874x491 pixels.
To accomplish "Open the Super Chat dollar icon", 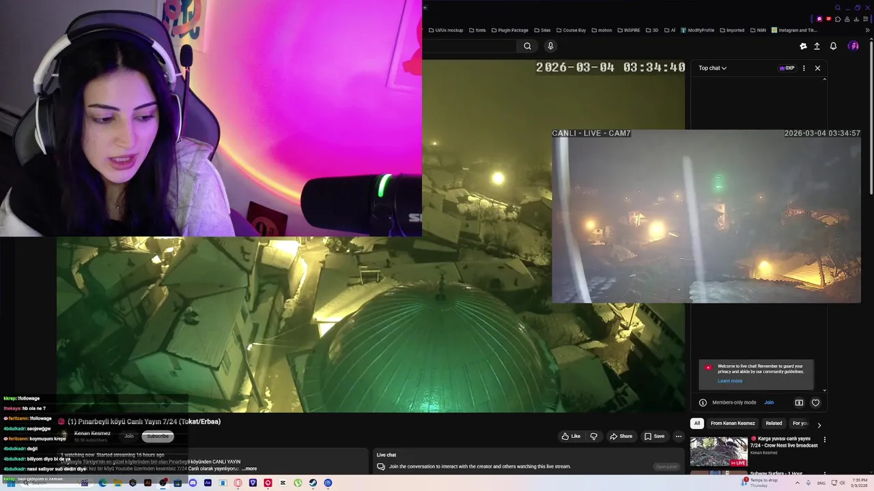I will point(799,402).
